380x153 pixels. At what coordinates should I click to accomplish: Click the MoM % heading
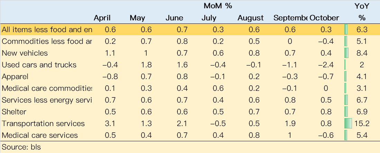[x=218, y=6]
